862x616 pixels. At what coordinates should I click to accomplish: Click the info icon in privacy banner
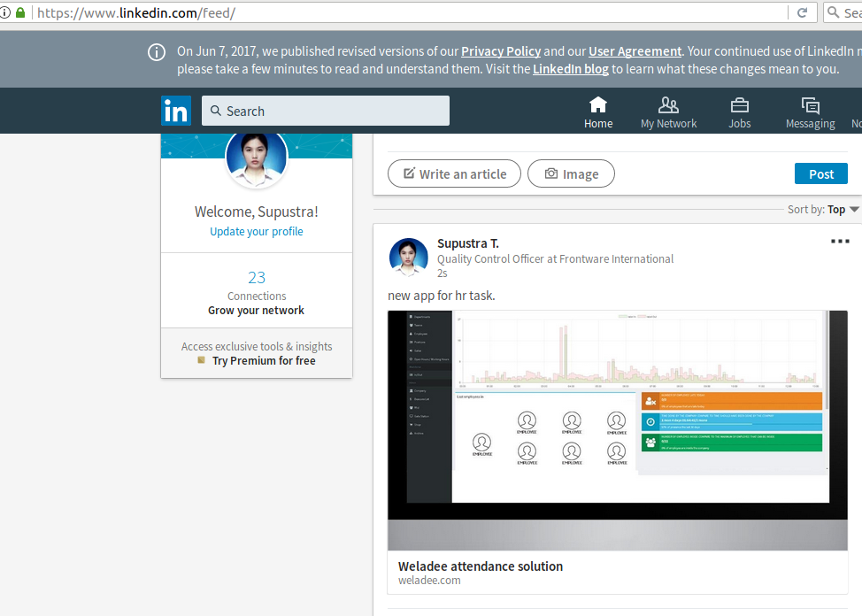(157, 52)
